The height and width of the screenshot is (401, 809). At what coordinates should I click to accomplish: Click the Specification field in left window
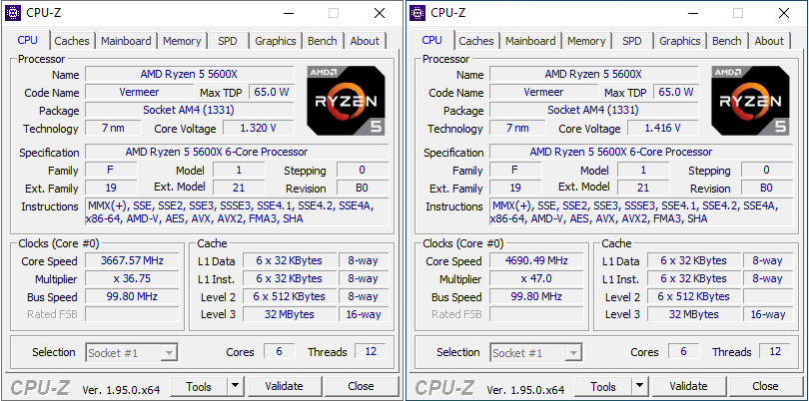(x=237, y=152)
